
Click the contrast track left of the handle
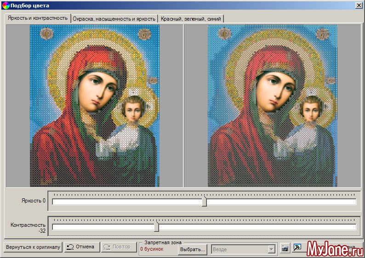pyautogui.click(x=101, y=227)
